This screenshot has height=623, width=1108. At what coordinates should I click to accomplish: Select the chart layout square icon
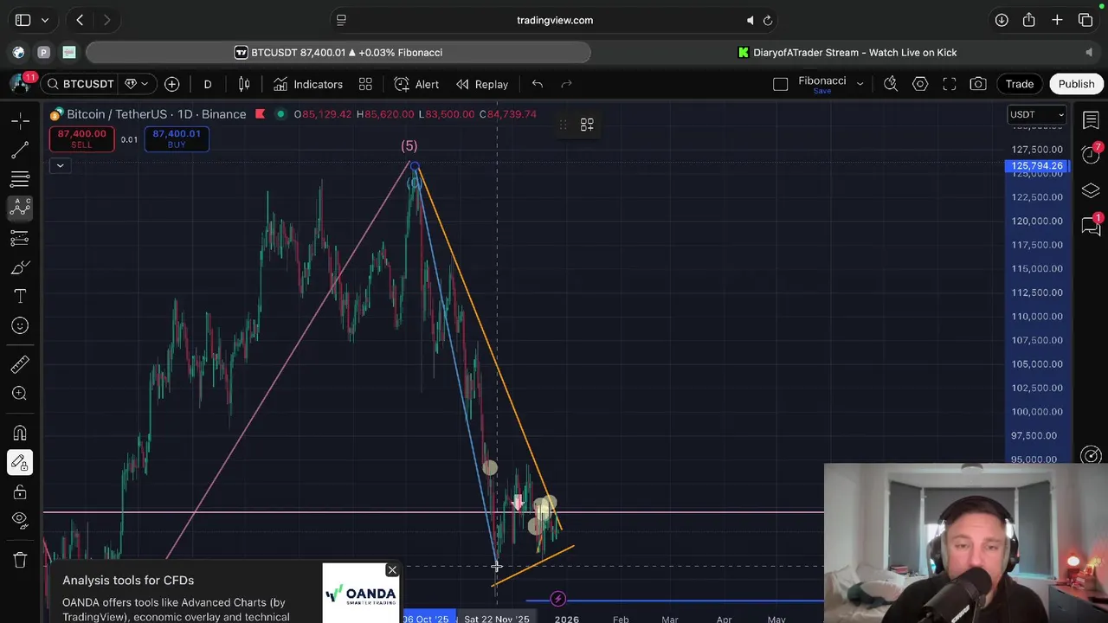780,84
